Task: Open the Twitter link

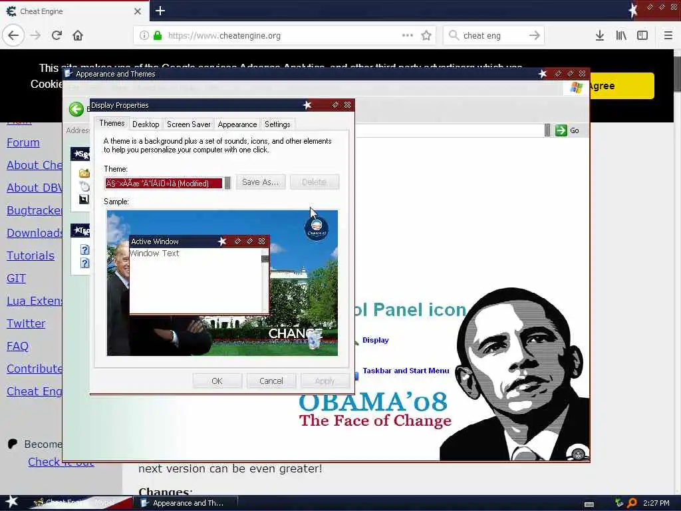Action: pos(26,323)
